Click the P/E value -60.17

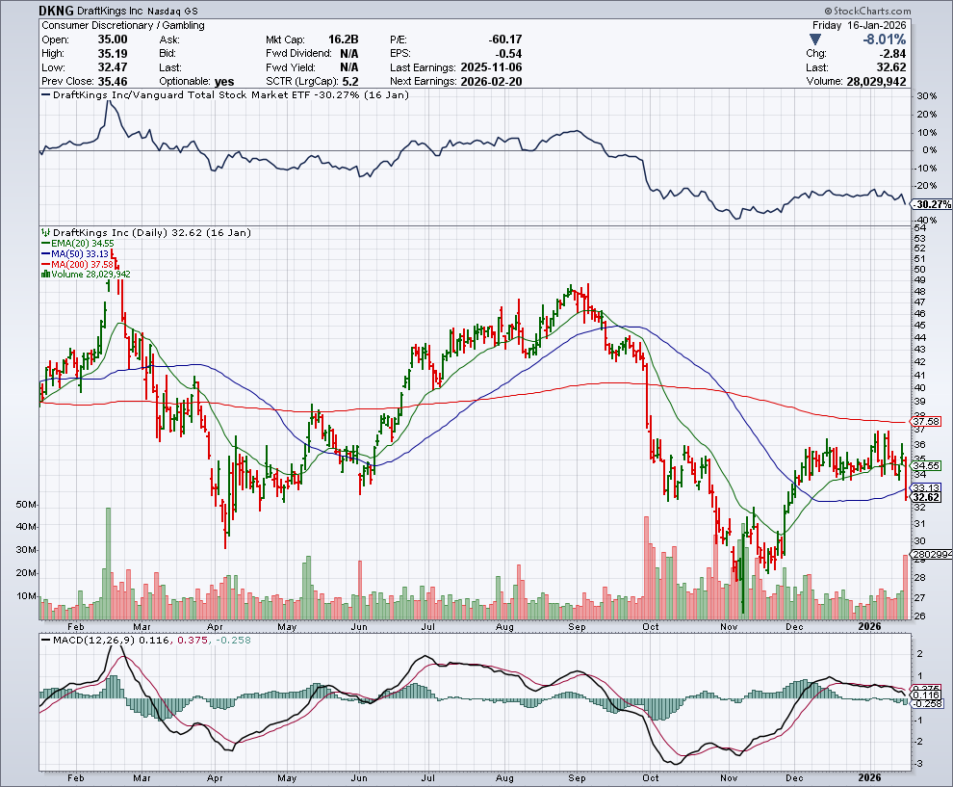coord(505,39)
